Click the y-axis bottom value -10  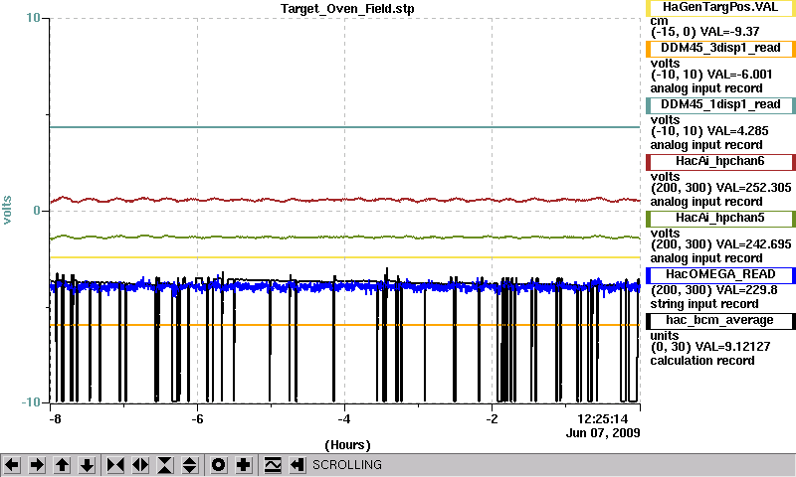tap(31, 402)
